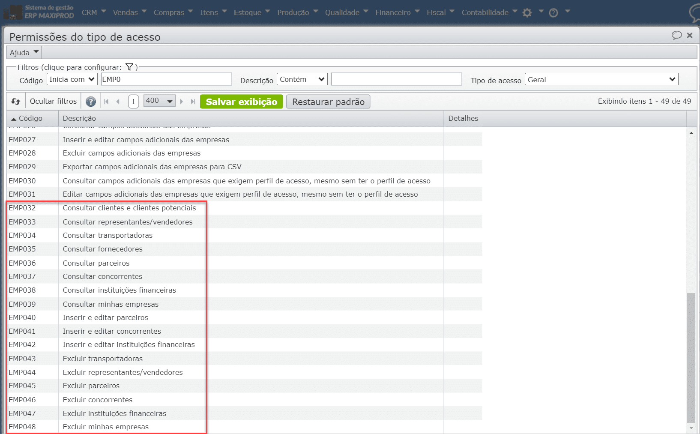700x434 pixels.
Task: Click the Descrição filter text field
Action: tap(396, 79)
